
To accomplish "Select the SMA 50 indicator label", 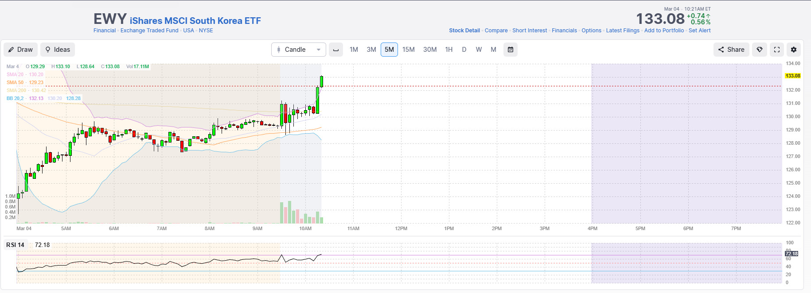I will [15, 82].
